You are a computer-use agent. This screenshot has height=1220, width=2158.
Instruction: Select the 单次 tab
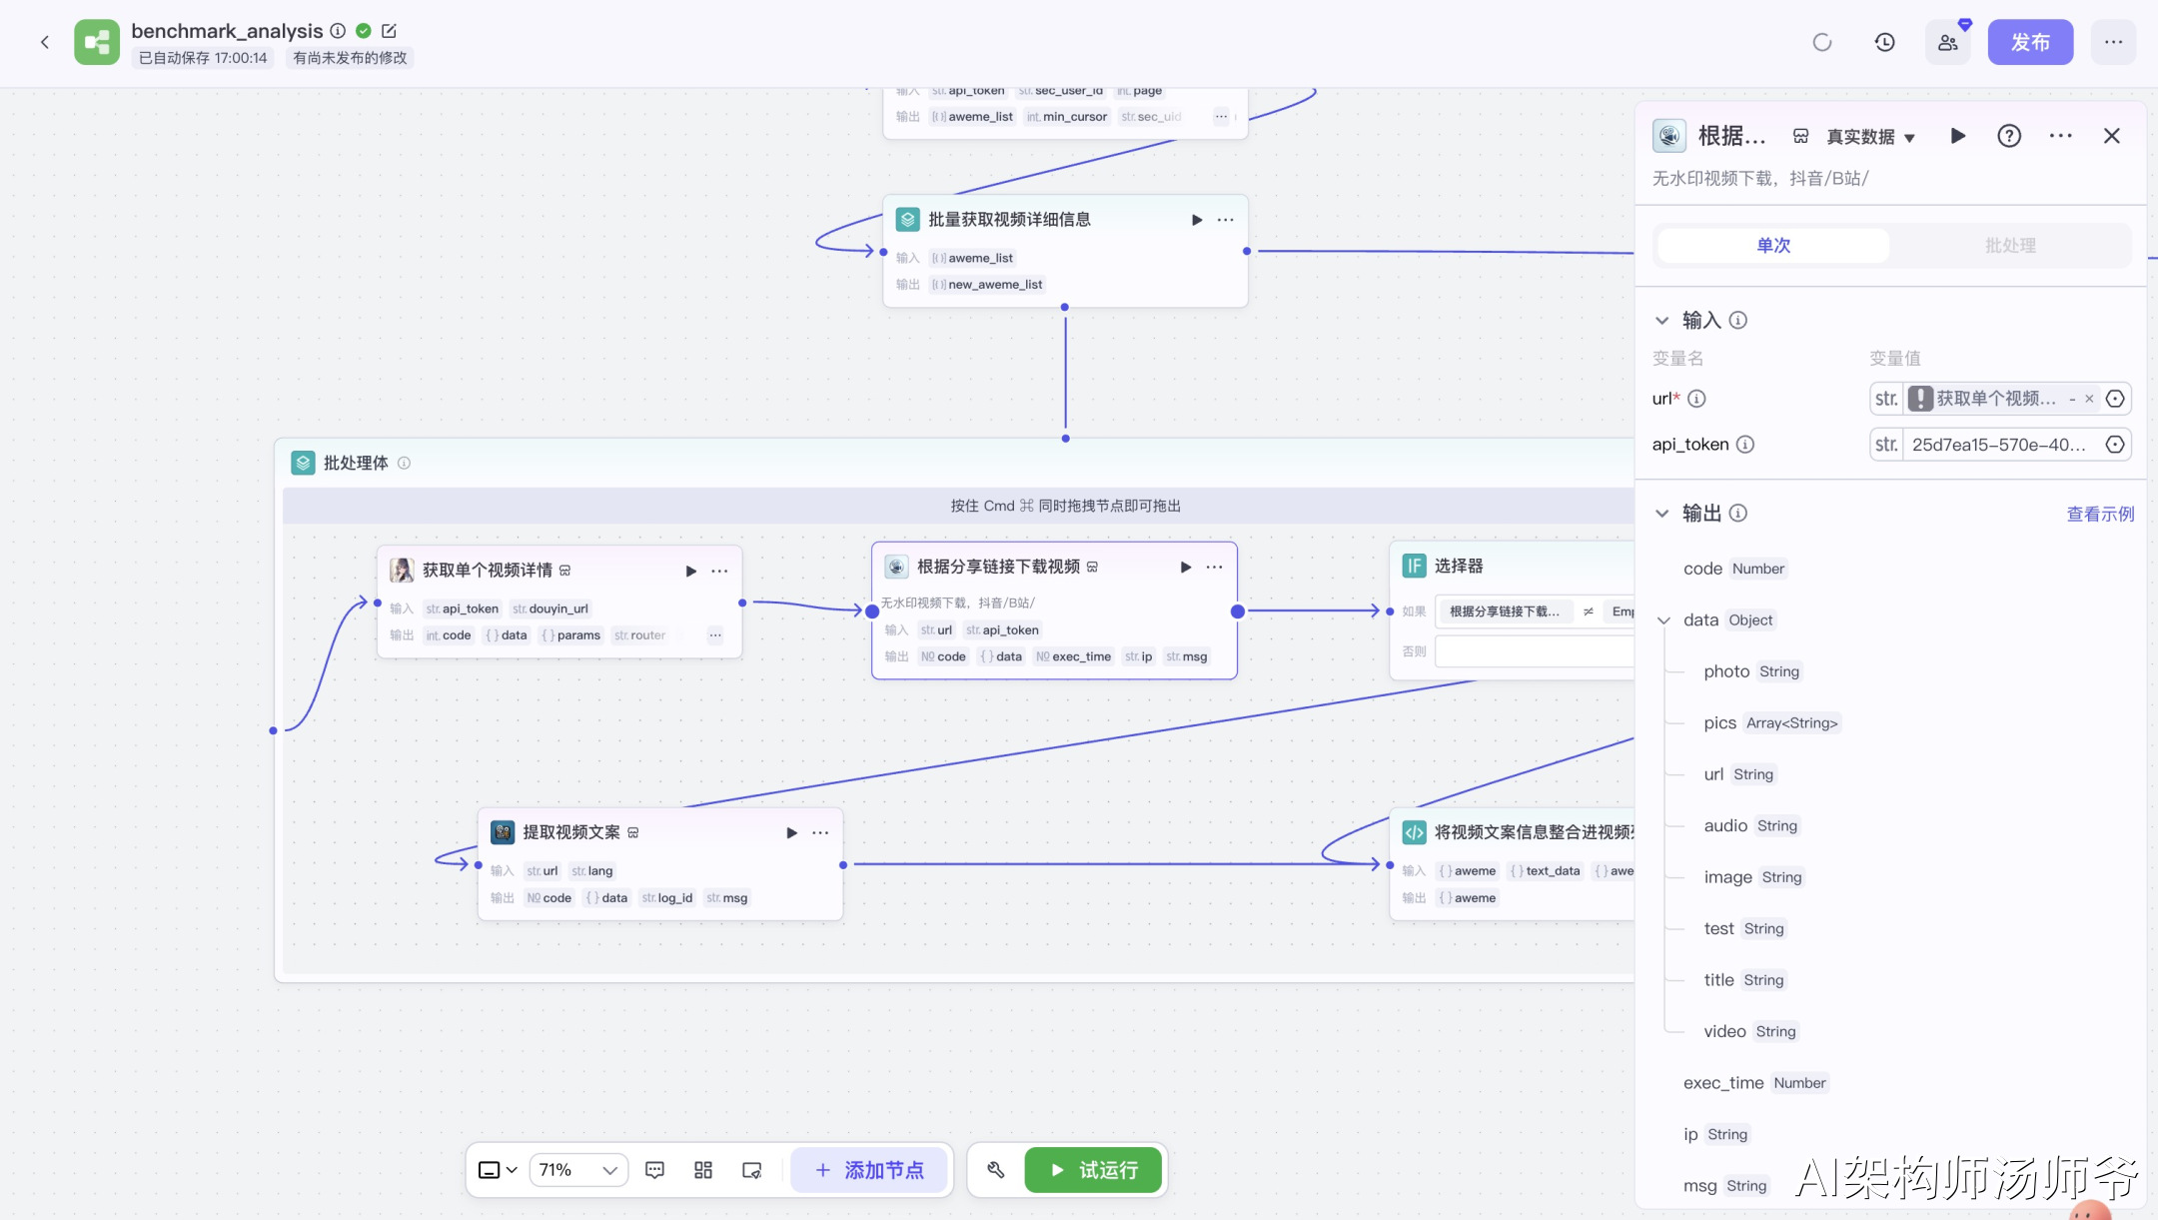(x=1773, y=246)
